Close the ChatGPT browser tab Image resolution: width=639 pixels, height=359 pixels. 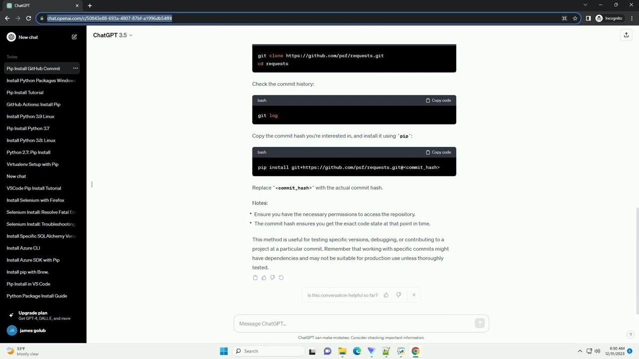pyautogui.click(x=77, y=5)
